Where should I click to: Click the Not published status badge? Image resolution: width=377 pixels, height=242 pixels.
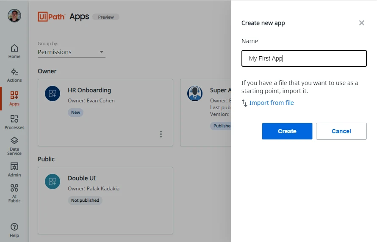[85, 200]
